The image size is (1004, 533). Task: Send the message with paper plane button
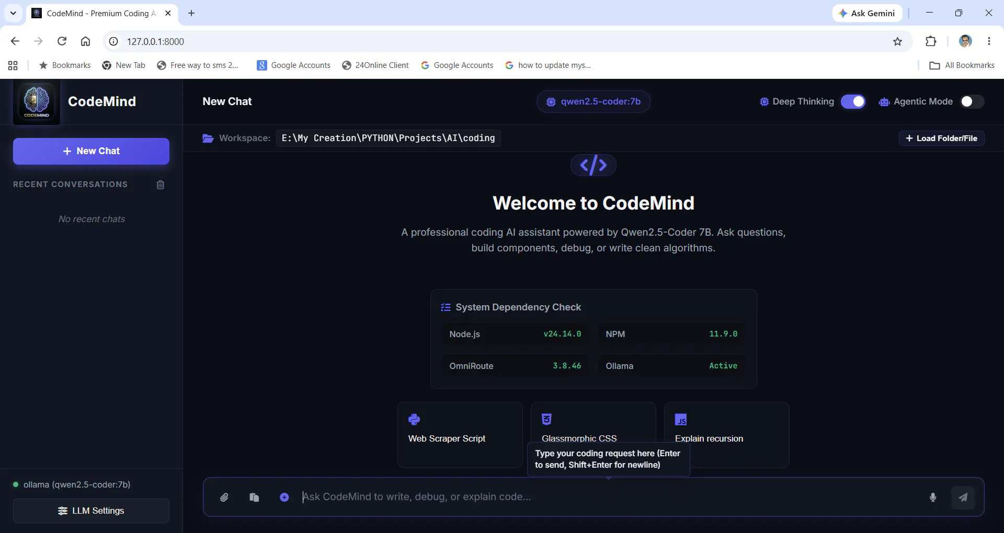[963, 497]
